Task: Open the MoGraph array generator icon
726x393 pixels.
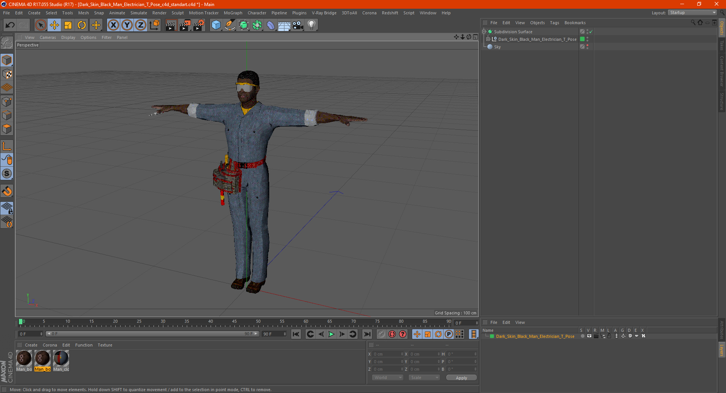Action: tap(257, 25)
